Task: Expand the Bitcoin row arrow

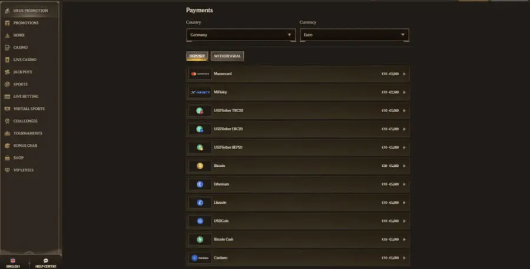Action: (x=404, y=166)
